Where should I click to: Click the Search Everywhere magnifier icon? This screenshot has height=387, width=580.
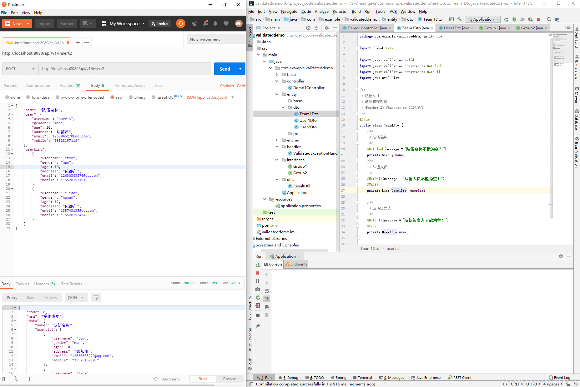pyautogui.click(x=549, y=19)
